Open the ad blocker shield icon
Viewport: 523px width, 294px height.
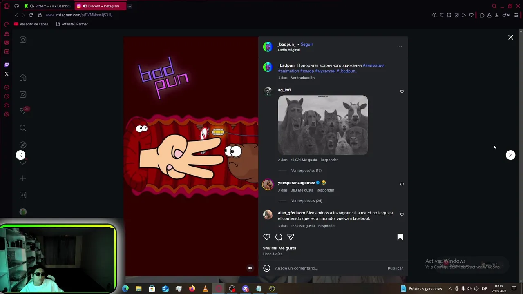pos(456,15)
